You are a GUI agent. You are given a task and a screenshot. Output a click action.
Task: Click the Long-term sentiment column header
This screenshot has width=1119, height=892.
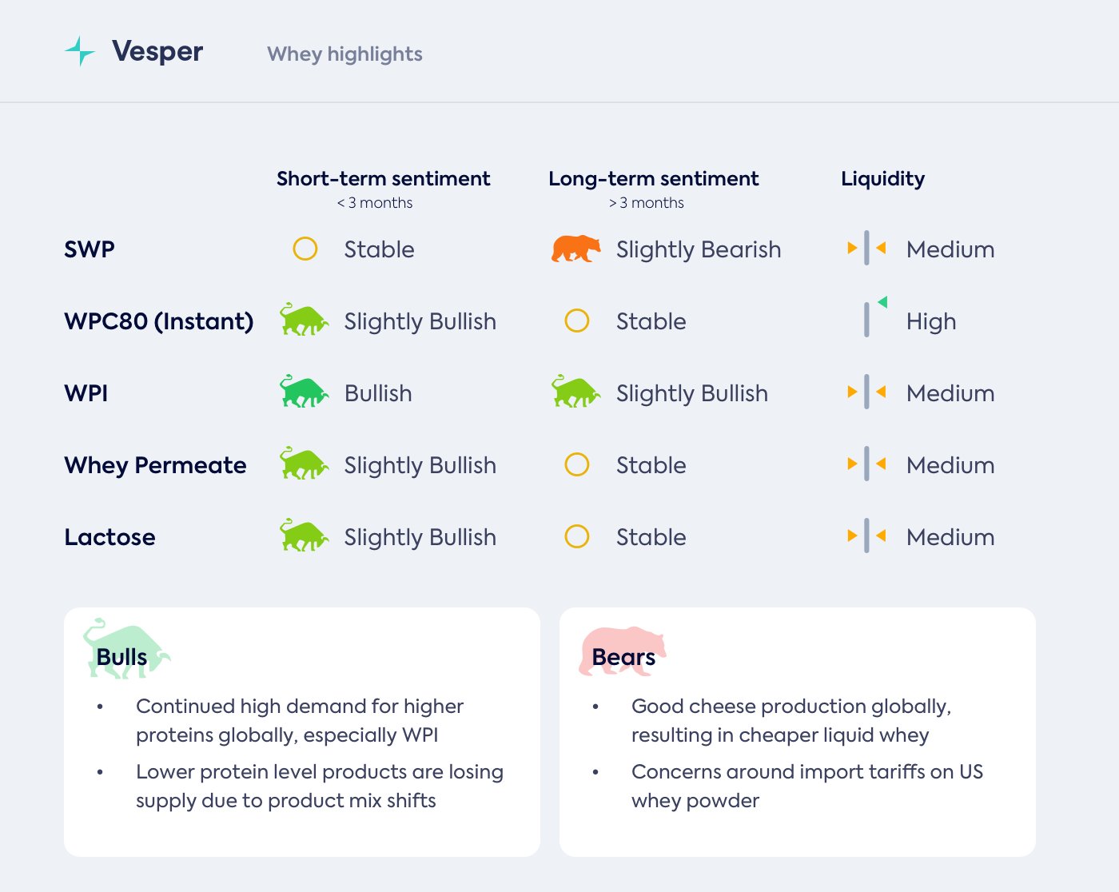(x=653, y=178)
